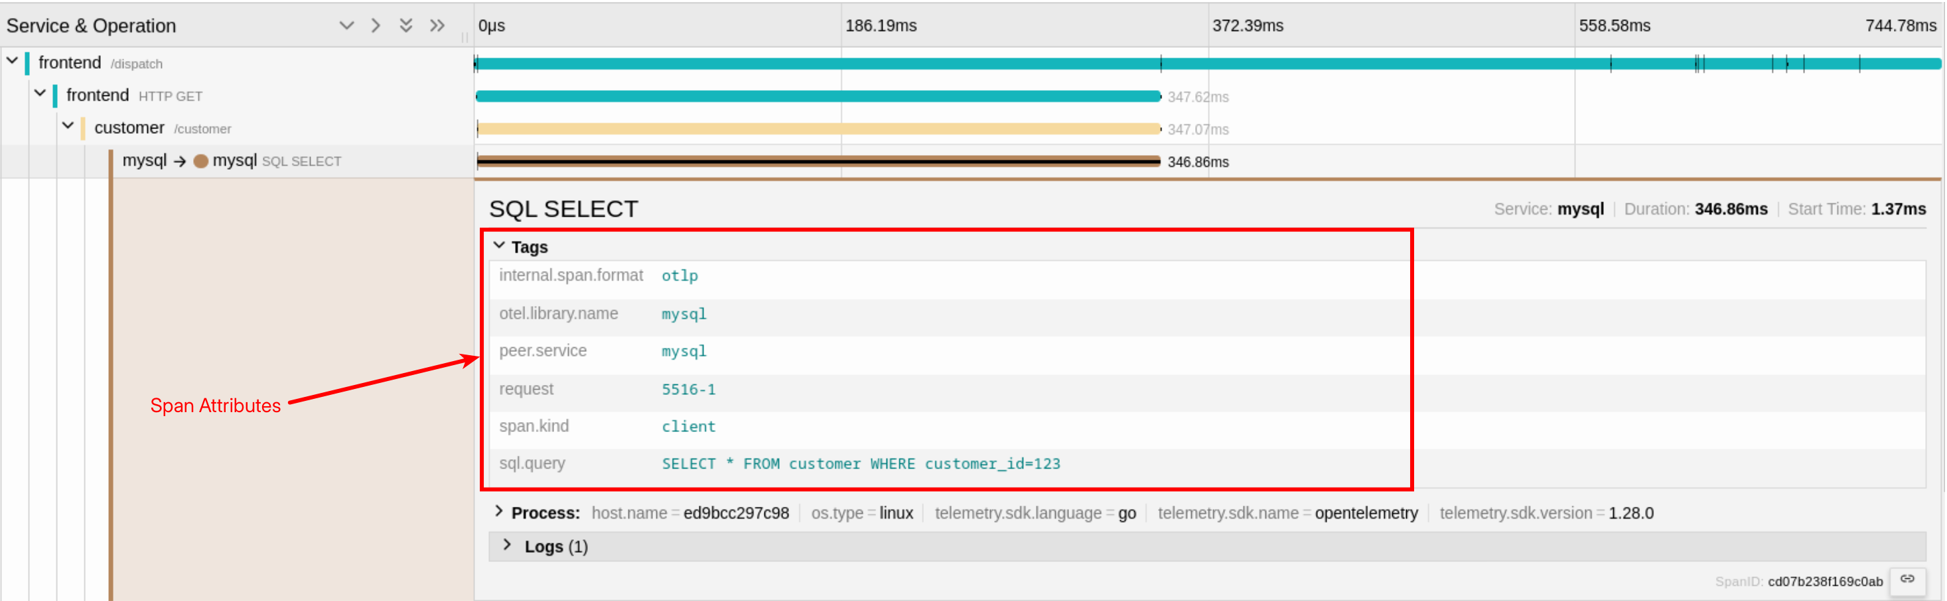Click the request tag value 5516-1

tap(687, 390)
